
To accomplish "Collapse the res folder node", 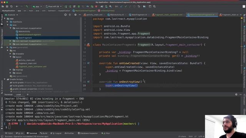I will [x=8, y=51].
